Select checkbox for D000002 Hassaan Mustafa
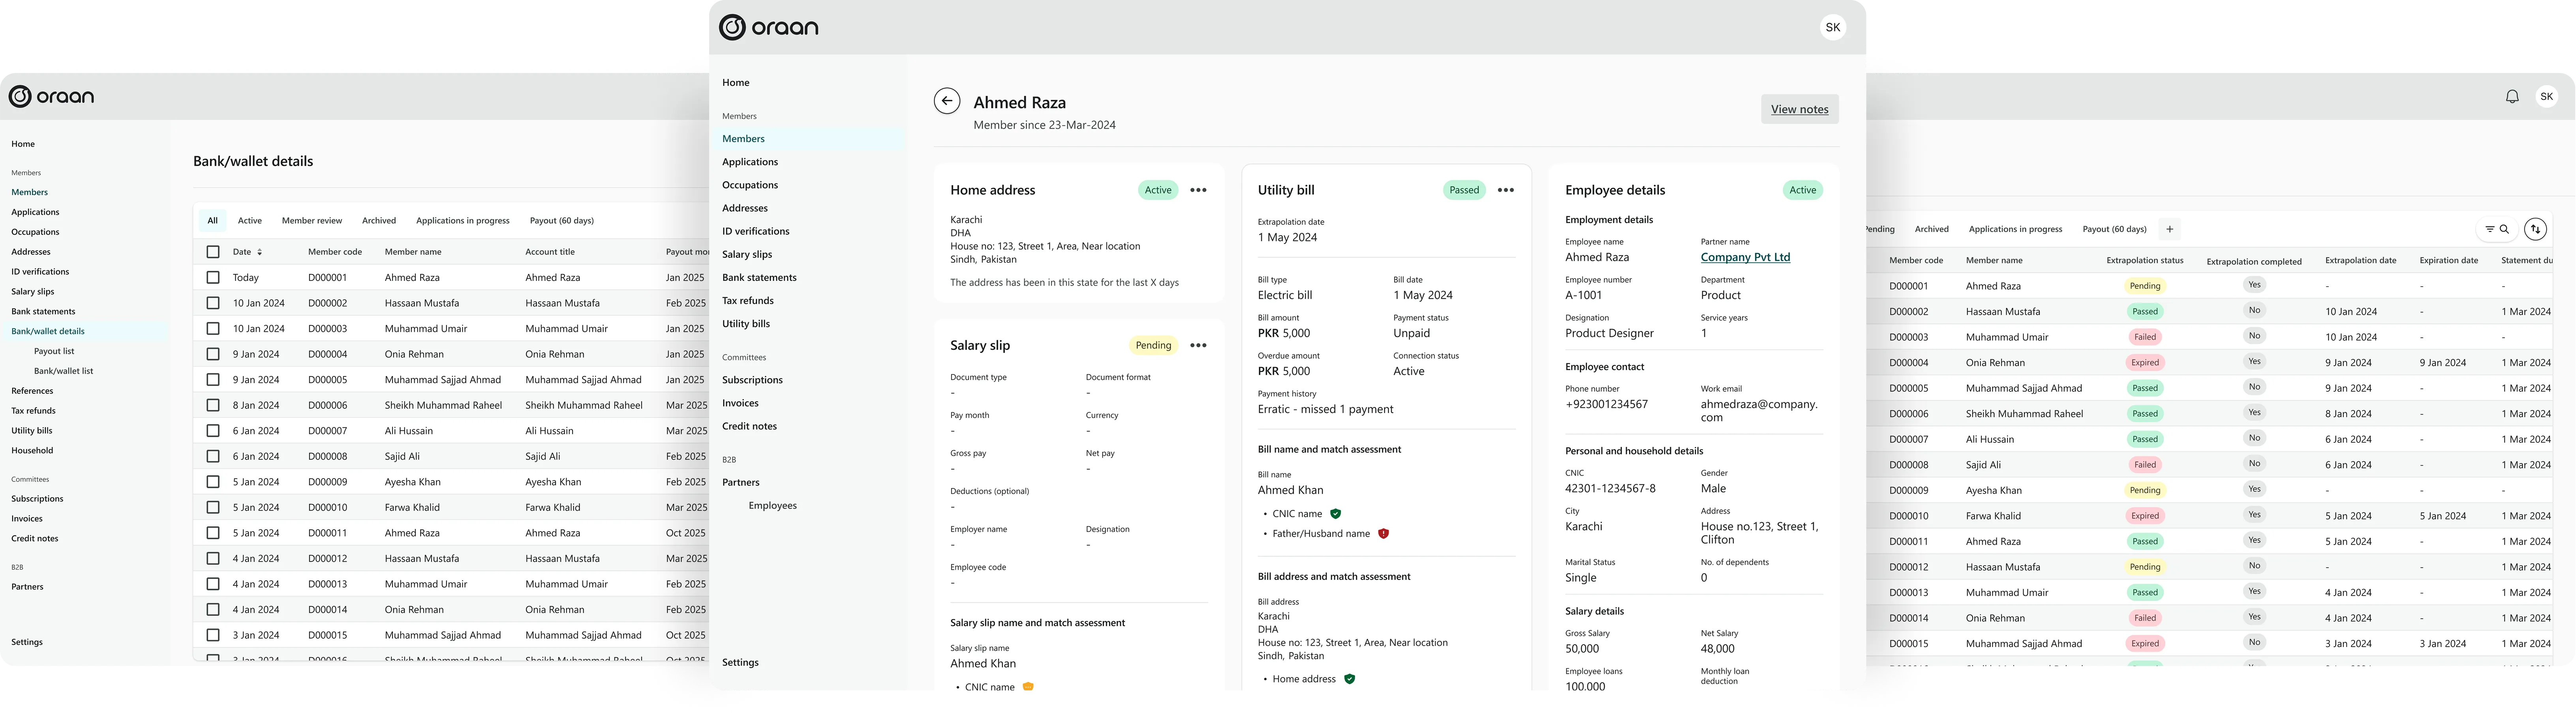The image size is (2576, 720). pyautogui.click(x=212, y=303)
